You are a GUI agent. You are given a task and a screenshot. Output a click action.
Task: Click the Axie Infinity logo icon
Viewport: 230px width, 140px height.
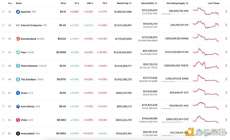18,106
